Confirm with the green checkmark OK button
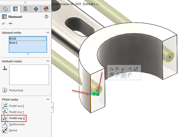The height and width of the screenshot is (137, 192). (x=3, y=23)
